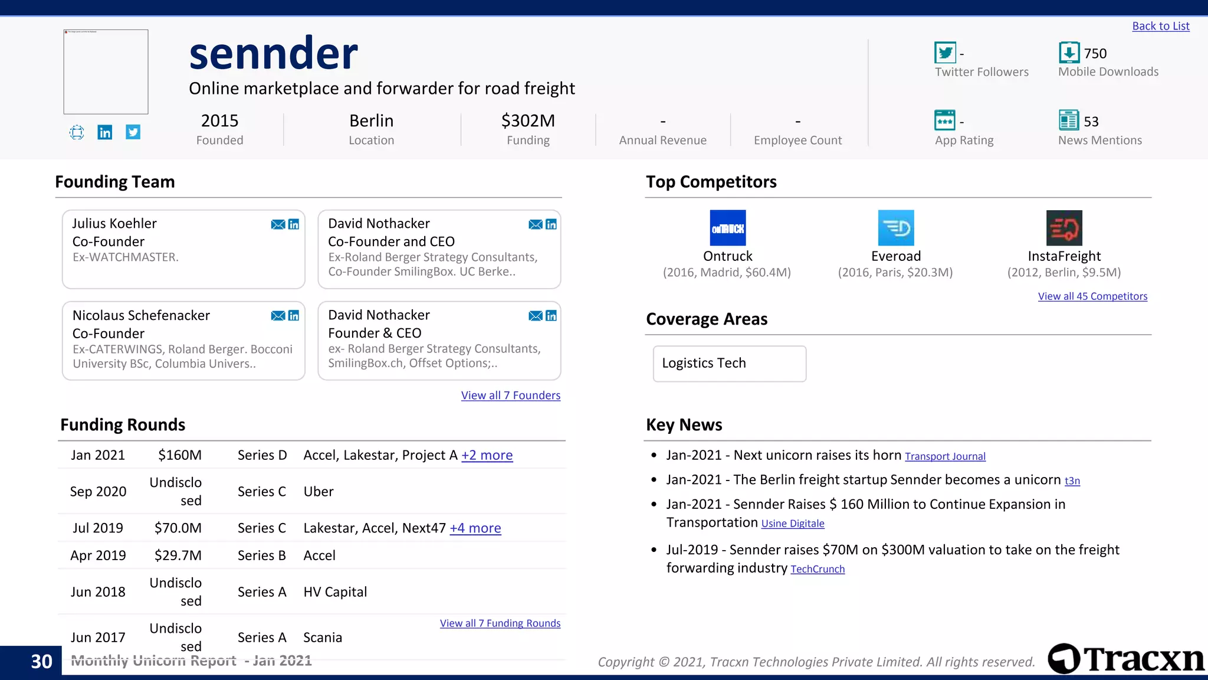The height and width of the screenshot is (680, 1208).
Task: Open sennder's Twitter profile icon under logo
Action: [133, 132]
